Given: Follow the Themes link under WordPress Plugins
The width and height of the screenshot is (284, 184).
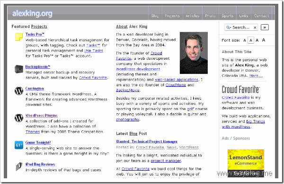Looking at the screenshot, I should click(33, 131).
